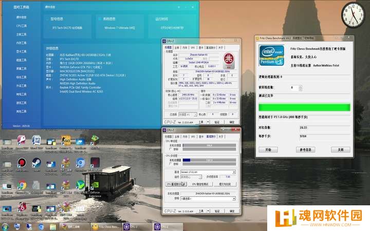Launch Google Chrome from the desktop
This screenshot has height=231, width=370.
click(x=22, y=186)
